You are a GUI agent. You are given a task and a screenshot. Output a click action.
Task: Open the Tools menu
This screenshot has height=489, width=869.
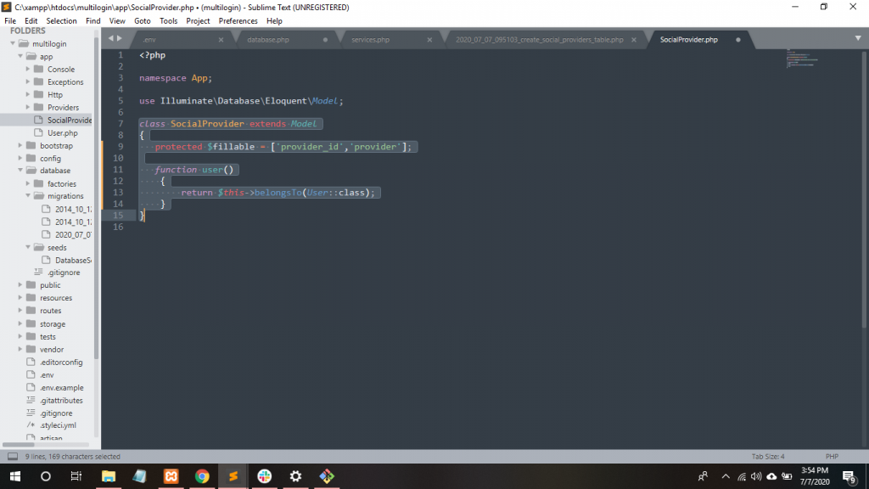169,21
